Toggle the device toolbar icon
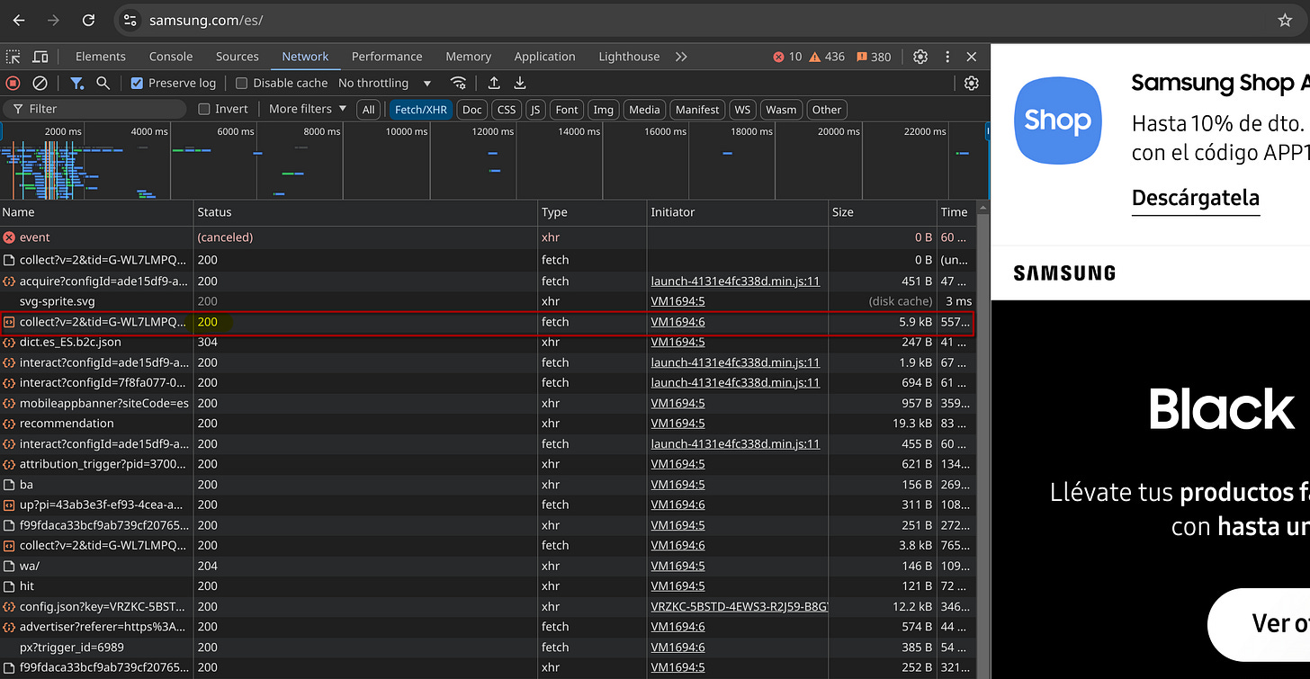The width and height of the screenshot is (1310, 679). tap(40, 57)
